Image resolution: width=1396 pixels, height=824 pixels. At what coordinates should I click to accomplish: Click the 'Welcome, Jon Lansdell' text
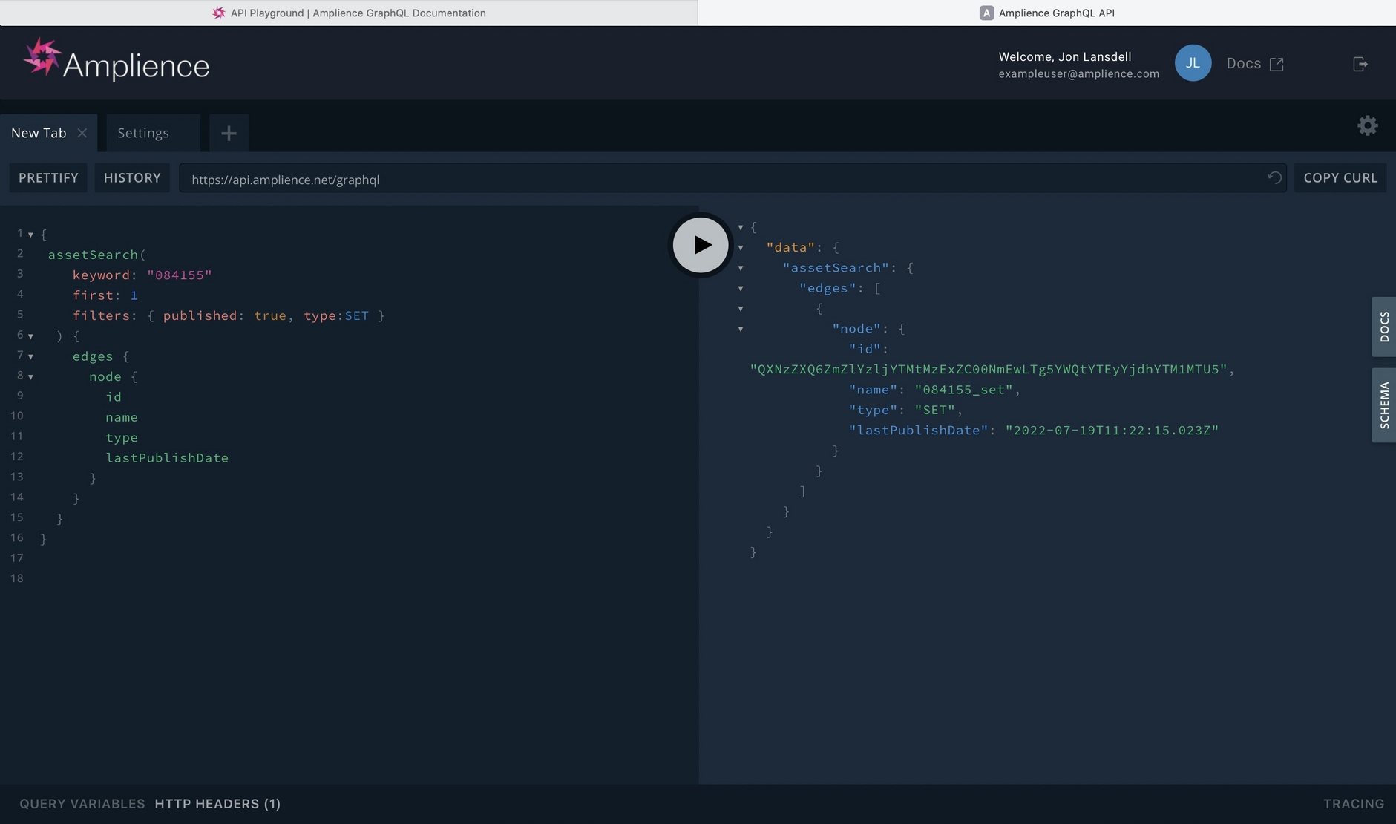pos(1064,56)
